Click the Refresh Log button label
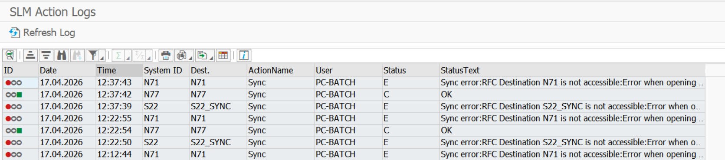Image resolution: width=725 pixels, height=160 pixels. 49,33
